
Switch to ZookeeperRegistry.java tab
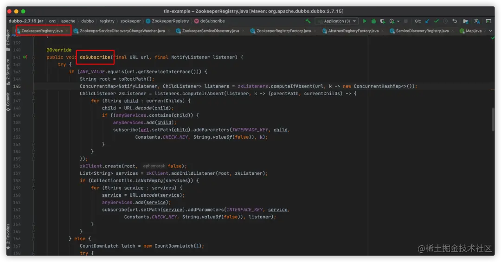[42, 31]
